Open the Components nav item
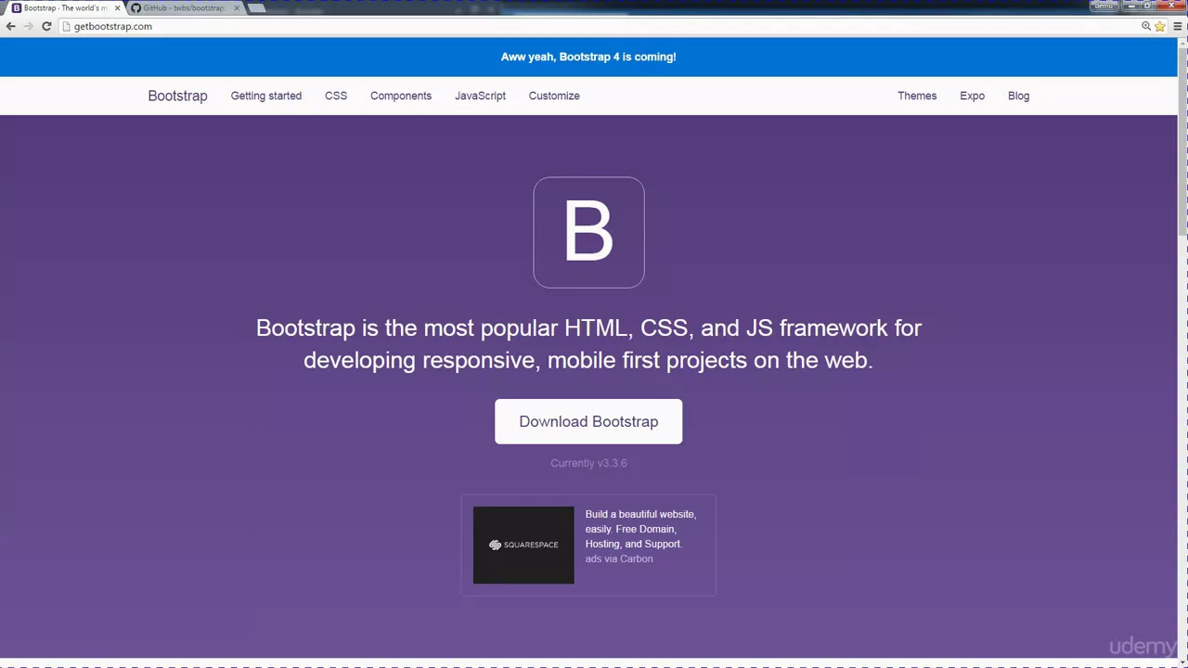Viewport: 1188px width, 668px height. point(401,96)
